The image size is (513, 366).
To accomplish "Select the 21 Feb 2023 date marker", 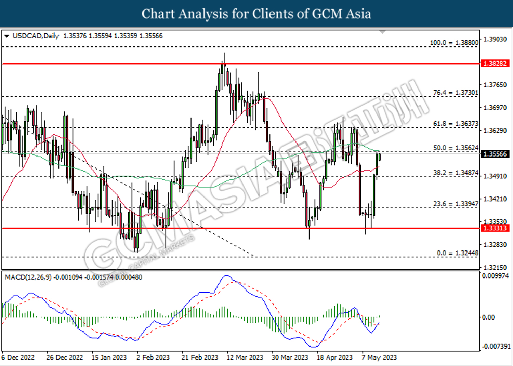I will click(x=200, y=357).
